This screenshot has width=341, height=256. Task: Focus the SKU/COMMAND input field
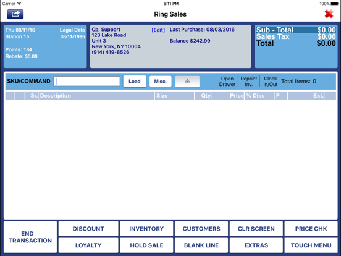pos(86,81)
